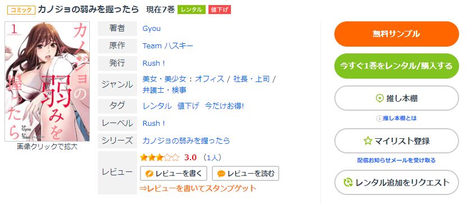The image size is (472, 204).
Task: Click 配信お知らせメールを受け取る link
Action: click(x=397, y=160)
